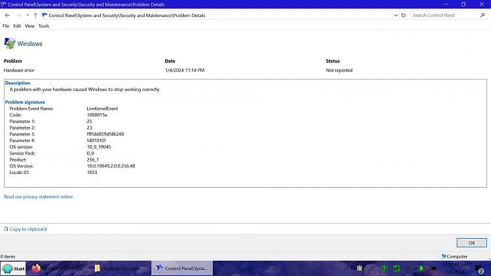Open the volume speaker tray icon
Screen dimensions: 491x276
click(x=408, y=268)
